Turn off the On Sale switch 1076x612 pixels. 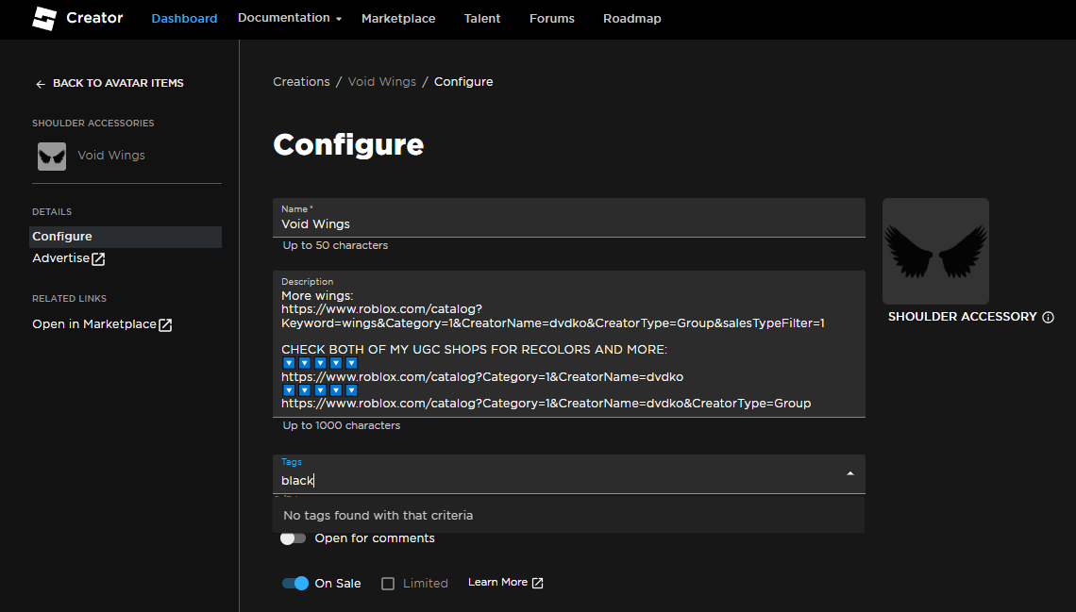[x=295, y=583]
